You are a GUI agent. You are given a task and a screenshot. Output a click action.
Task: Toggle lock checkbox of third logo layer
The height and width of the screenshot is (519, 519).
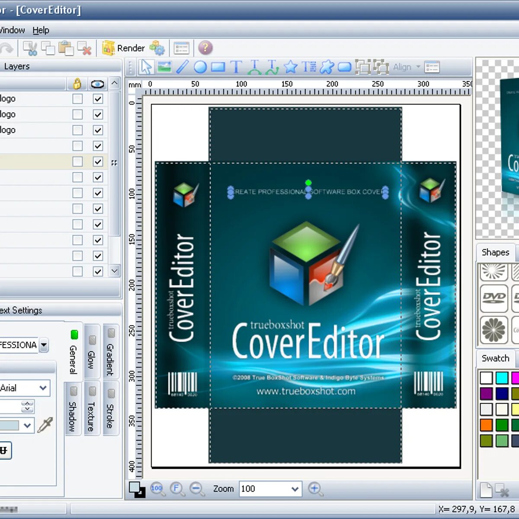click(77, 130)
